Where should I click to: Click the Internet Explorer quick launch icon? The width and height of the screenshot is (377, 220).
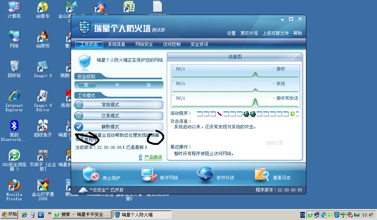click(24, 214)
